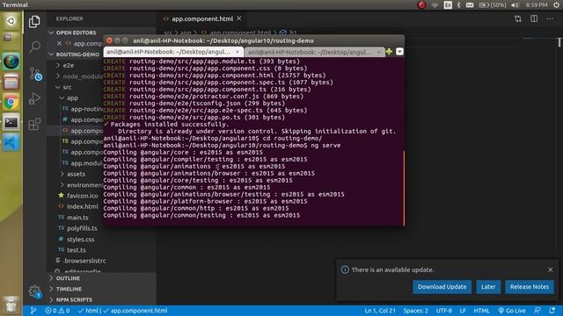
Task: Click the source control branch icon in status bar
Action: click(x=33, y=311)
